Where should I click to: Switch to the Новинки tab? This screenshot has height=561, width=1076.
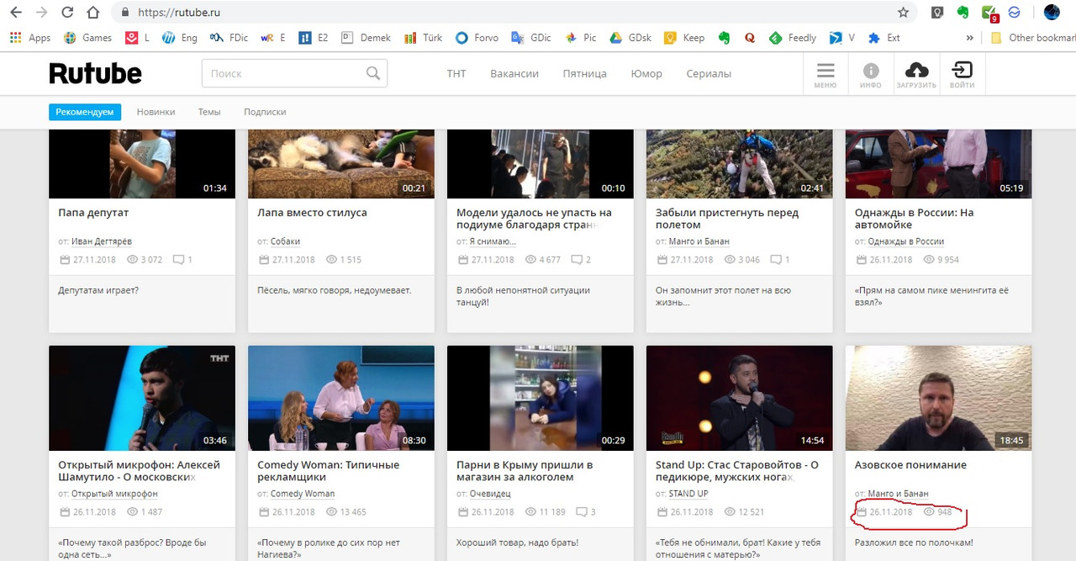coord(156,112)
